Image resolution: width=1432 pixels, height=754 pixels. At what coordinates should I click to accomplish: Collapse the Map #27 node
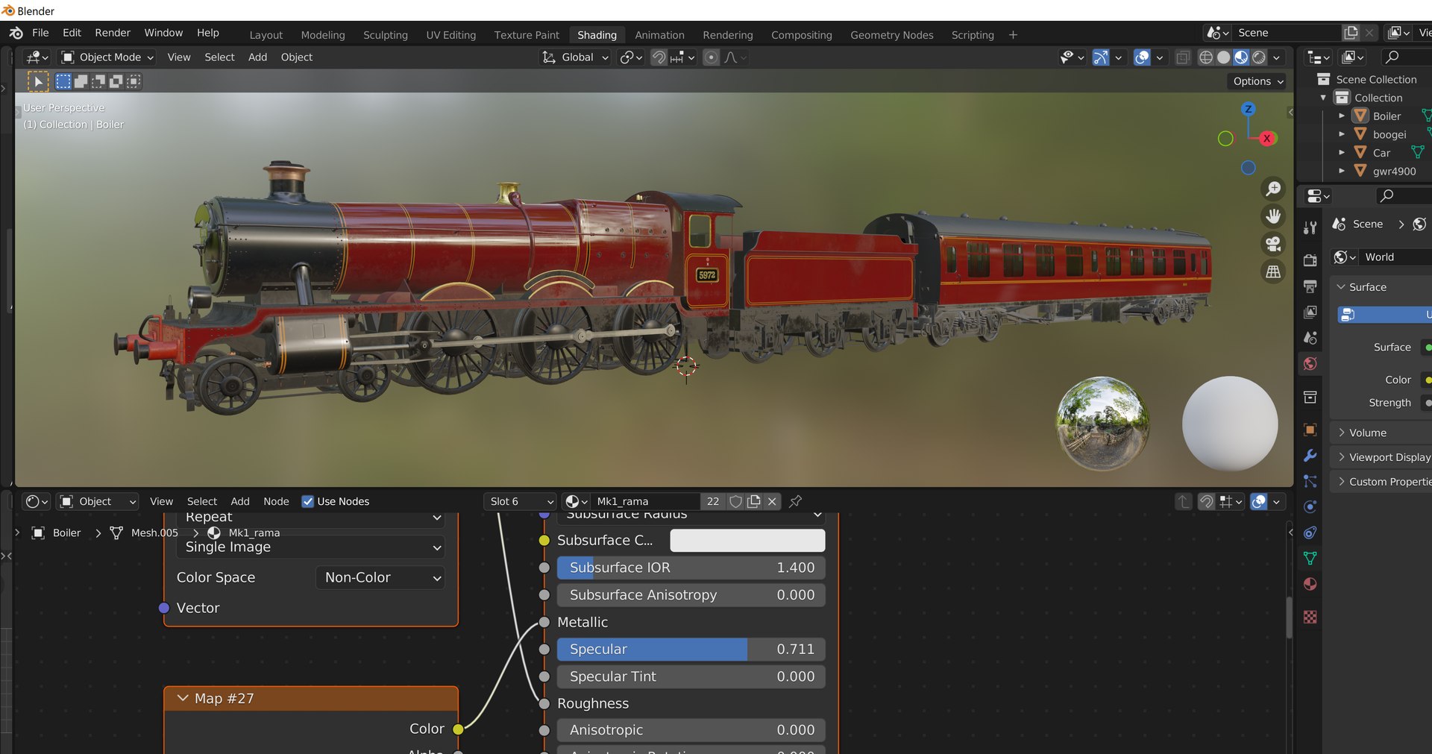pos(183,698)
